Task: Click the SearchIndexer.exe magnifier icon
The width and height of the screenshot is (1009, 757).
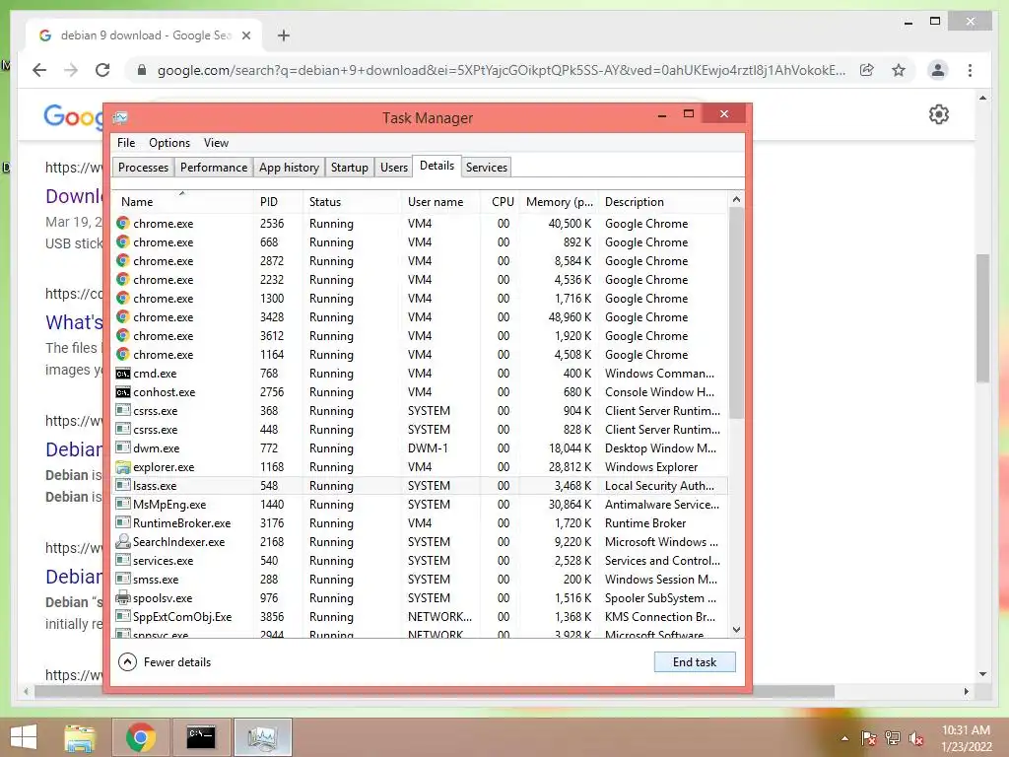Action: (122, 541)
